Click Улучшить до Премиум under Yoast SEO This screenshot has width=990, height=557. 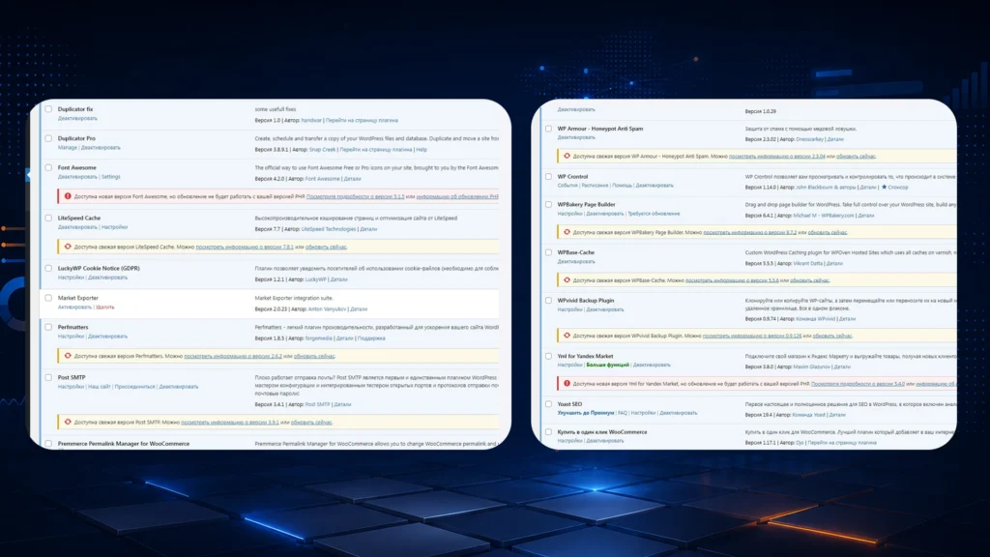coord(585,413)
